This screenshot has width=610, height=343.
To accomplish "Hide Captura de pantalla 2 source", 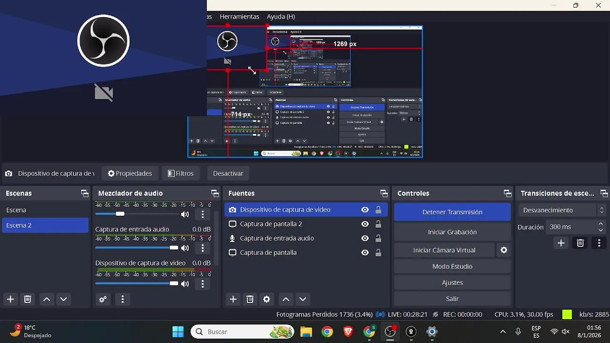I will 365,224.
